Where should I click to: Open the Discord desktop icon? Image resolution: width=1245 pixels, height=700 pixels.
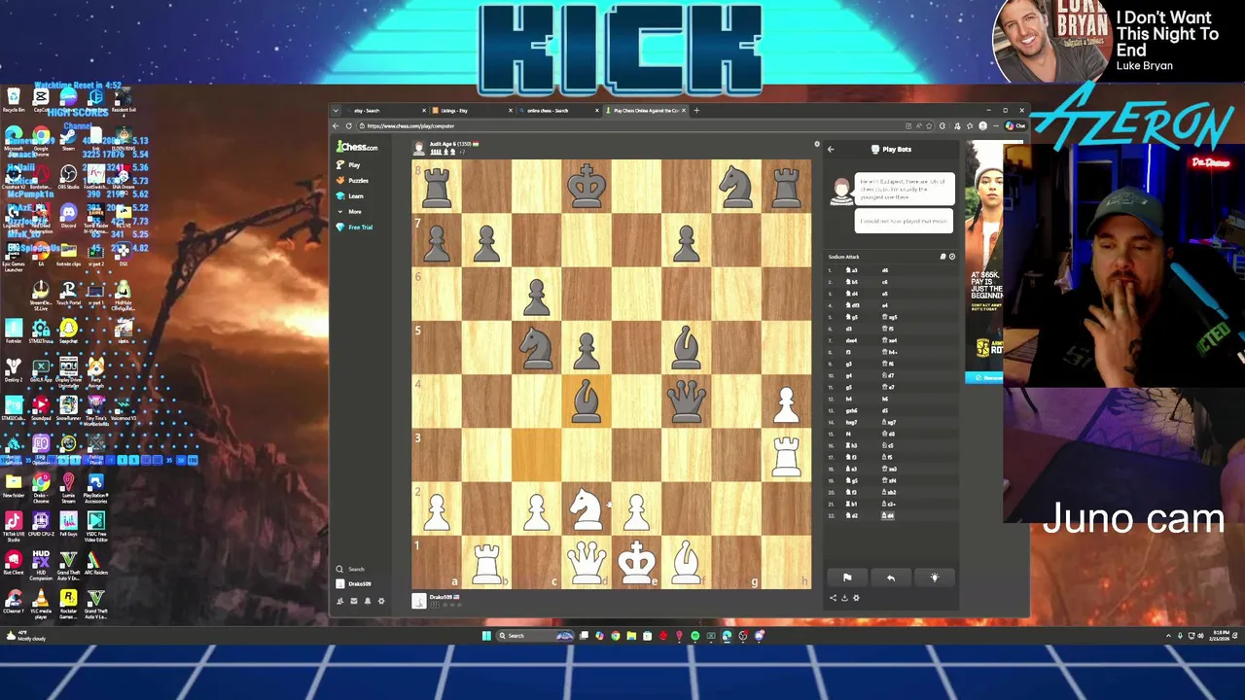68,216
